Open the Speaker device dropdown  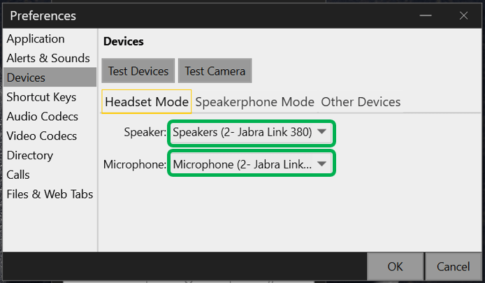pyautogui.click(x=250, y=131)
